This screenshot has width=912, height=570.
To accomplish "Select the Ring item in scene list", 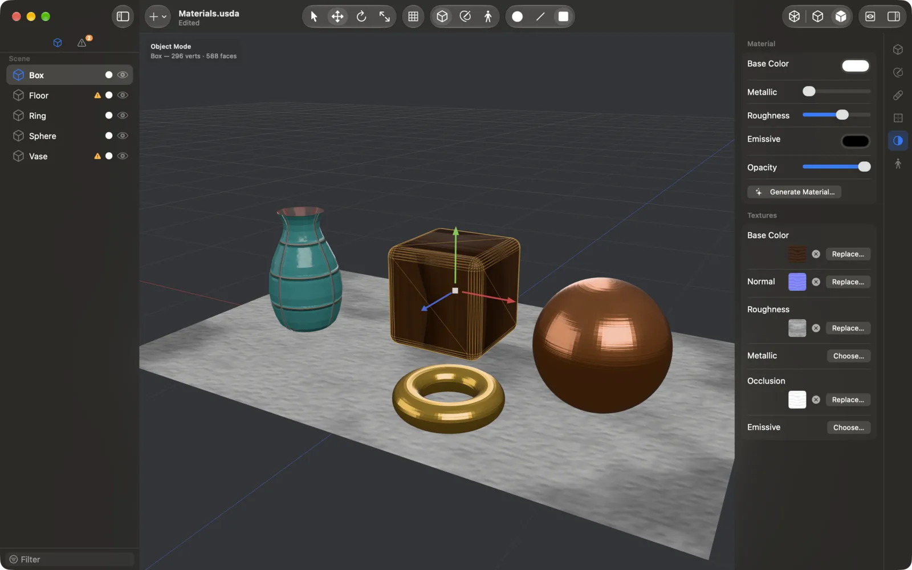I will click(x=70, y=116).
